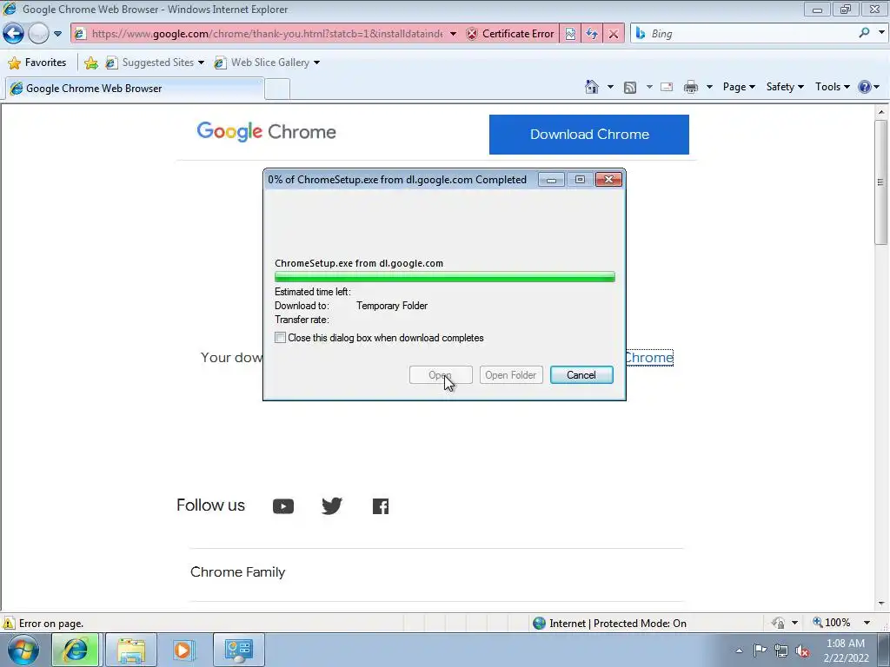Open the Page menu
Screen dimensions: 890x667
point(739,87)
